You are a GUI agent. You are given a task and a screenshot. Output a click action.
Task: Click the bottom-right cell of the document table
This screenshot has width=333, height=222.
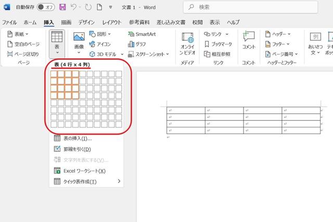click(301, 130)
